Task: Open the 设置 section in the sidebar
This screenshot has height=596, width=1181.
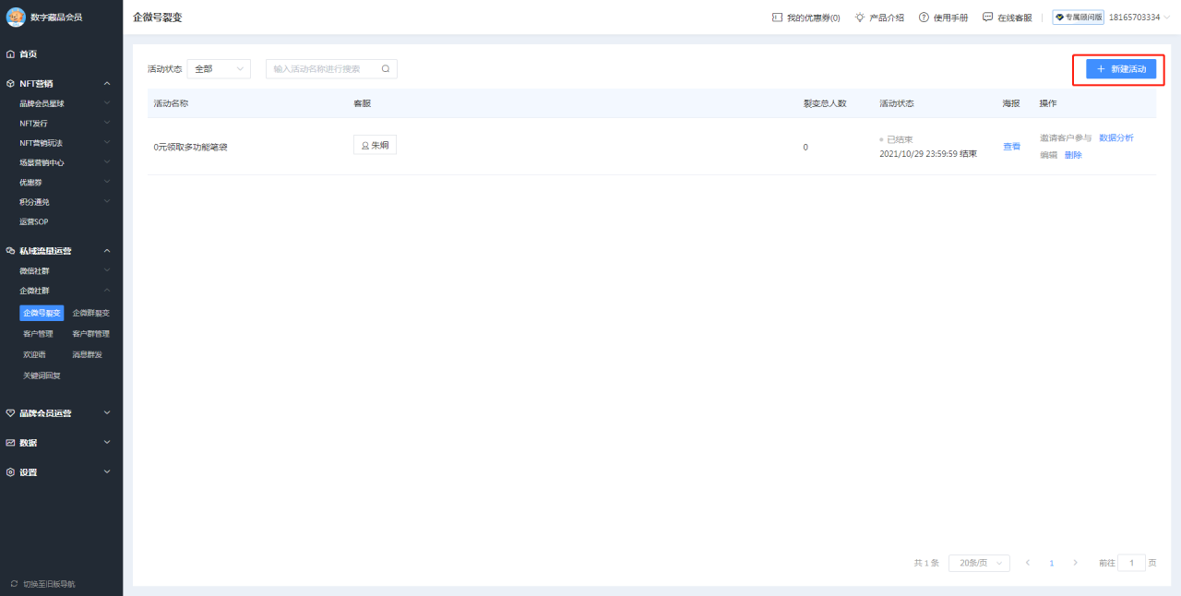Action: pyautogui.click(x=27, y=471)
